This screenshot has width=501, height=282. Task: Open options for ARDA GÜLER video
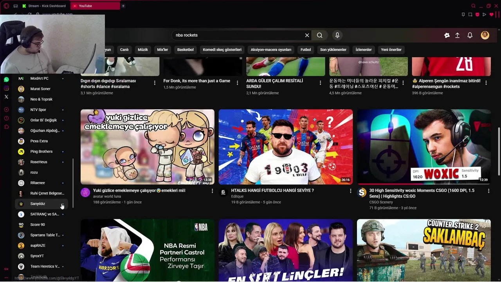pyautogui.click(x=320, y=83)
